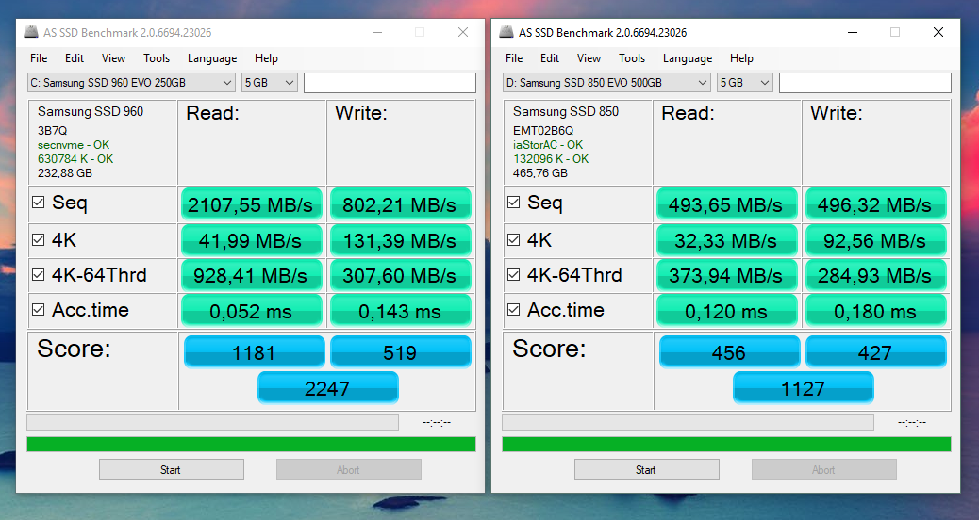
Task: Click the AS SSD icon in the 850 EVO window title bar
Action: [506, 33]
